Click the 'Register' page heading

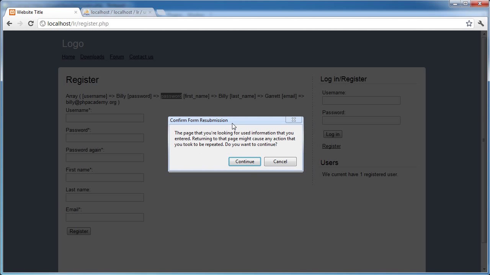(x=82, y=80)
